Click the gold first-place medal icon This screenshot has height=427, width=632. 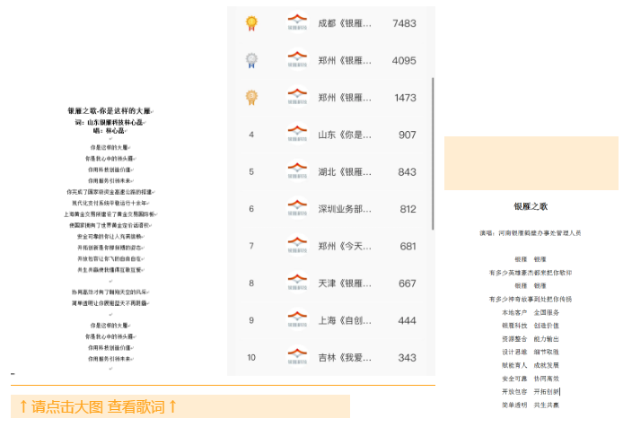tap(251, 23)
